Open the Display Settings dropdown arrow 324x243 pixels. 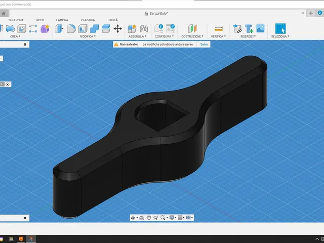pos(175,218)
